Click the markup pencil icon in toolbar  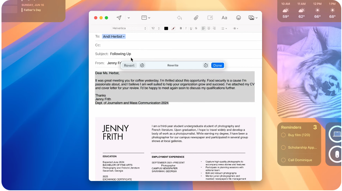coord(210,18)
